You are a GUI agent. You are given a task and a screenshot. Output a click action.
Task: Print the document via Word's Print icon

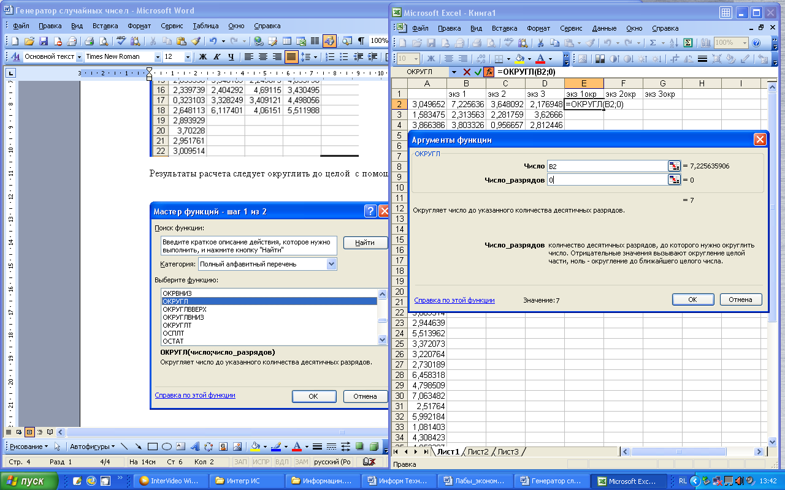(90, 41)
